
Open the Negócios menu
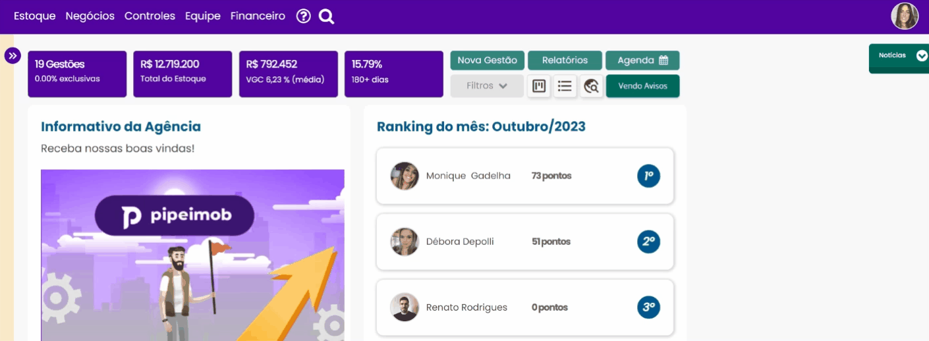pos(90,16)
